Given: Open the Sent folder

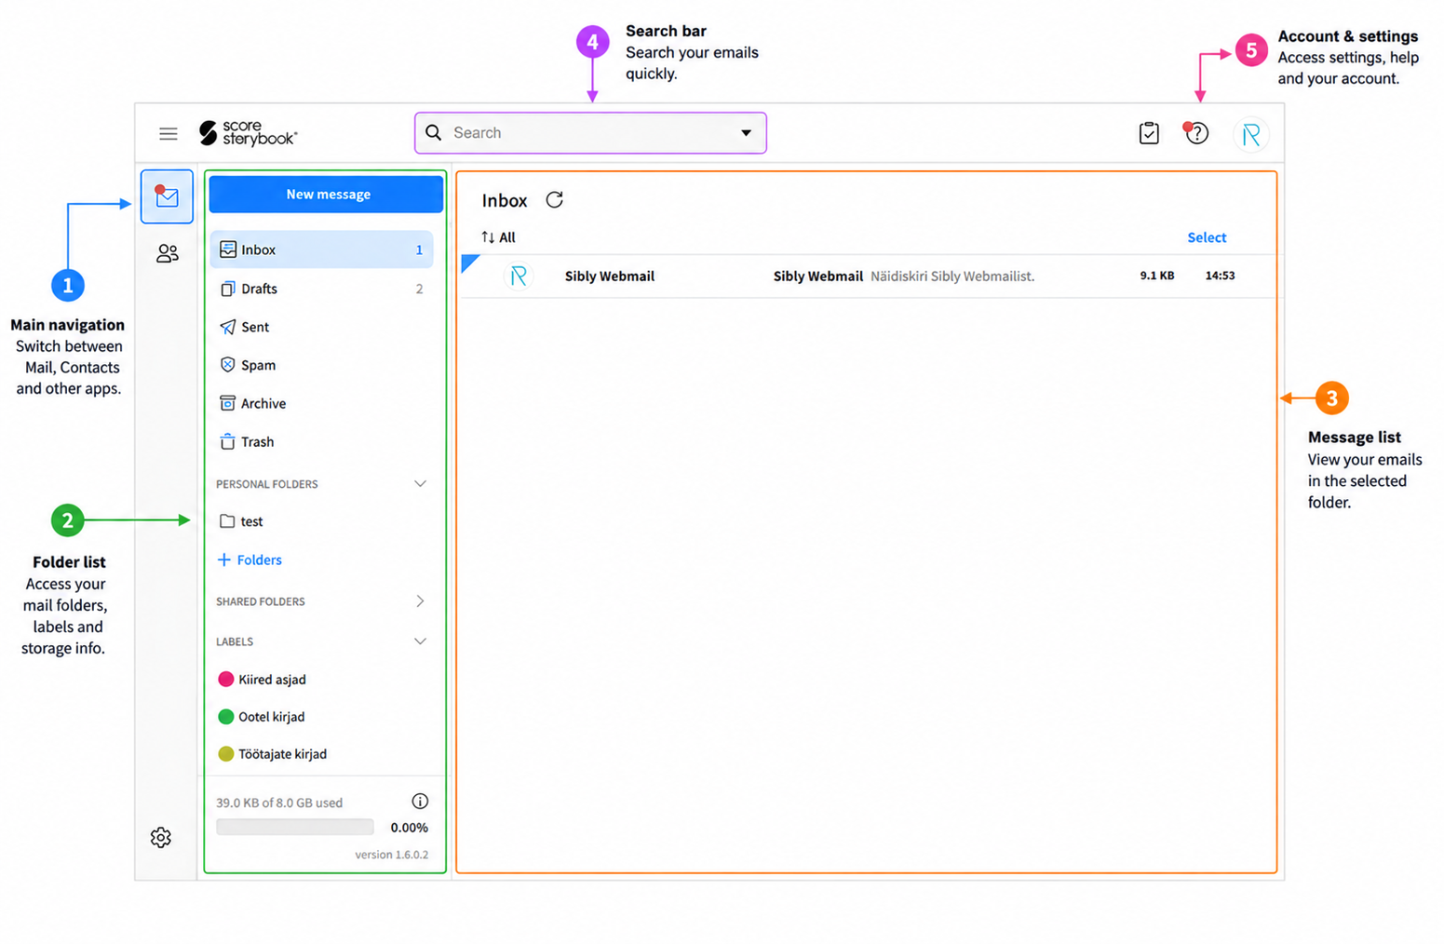Looking at the screenshot, I should [321, 327].
